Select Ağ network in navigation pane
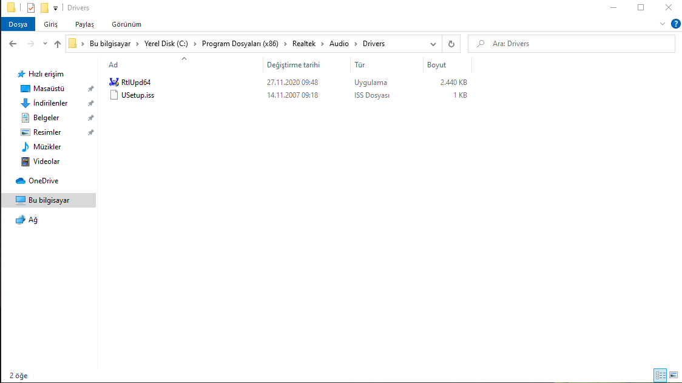The image size is (682, 383). pos(33,220)
